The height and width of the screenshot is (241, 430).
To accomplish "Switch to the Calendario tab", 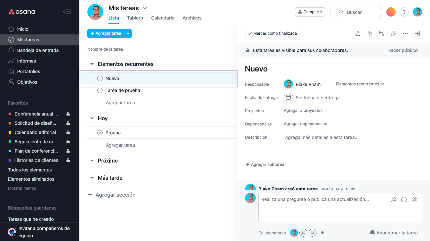I will point(163,18).
